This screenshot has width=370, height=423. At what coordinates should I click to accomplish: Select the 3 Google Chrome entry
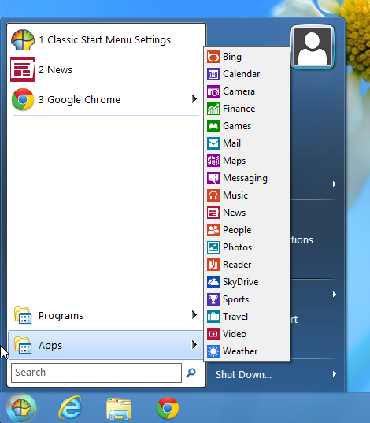(105, 99)
